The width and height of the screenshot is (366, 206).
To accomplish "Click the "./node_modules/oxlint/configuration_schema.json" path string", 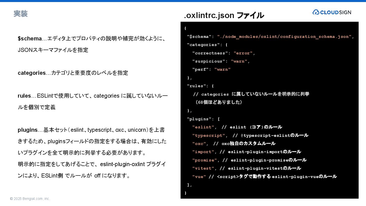I will [284, 37].
